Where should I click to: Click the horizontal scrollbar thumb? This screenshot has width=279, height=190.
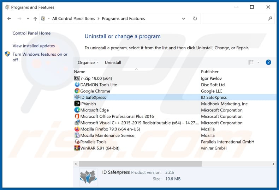click(140, 164)
